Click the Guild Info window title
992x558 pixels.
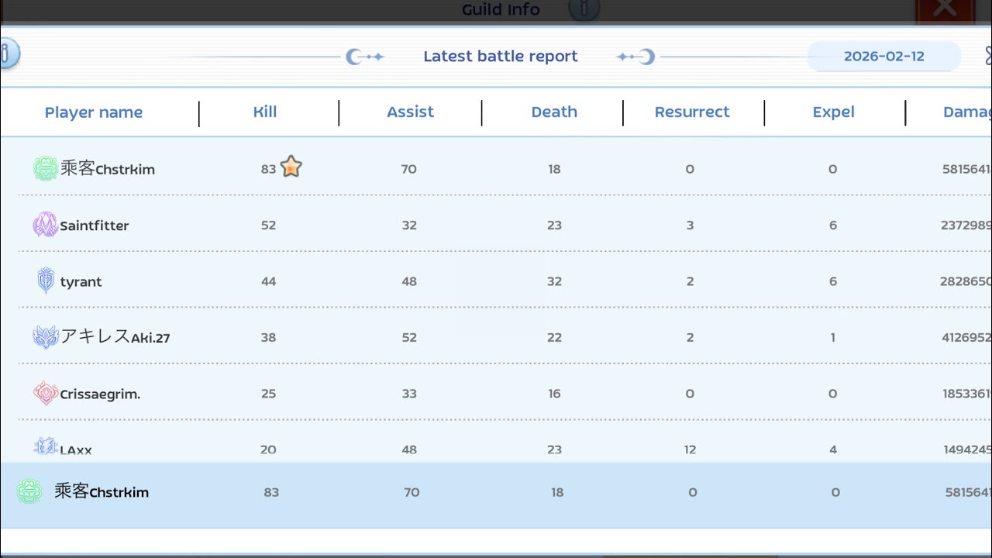pyautogui.click(x=501, y=9)
